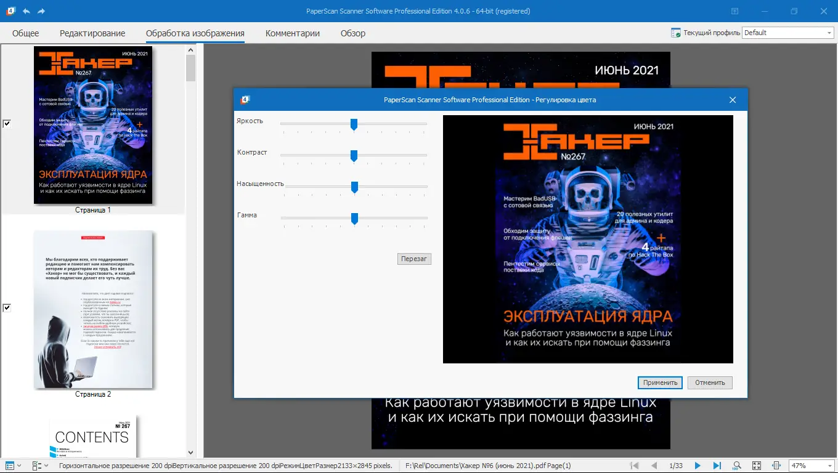Click the Насыщенность label
The height and width of the screenshot is (473, 838).
click(260, 184)
